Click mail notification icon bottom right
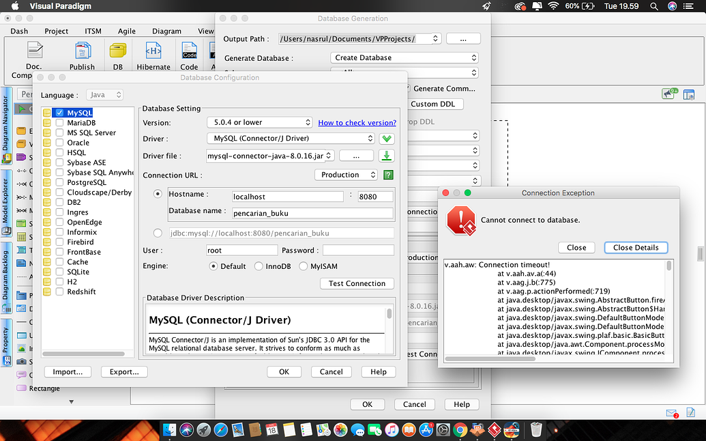Image resolution: width=706 pixels, height=441 pixels. point(672,412)
